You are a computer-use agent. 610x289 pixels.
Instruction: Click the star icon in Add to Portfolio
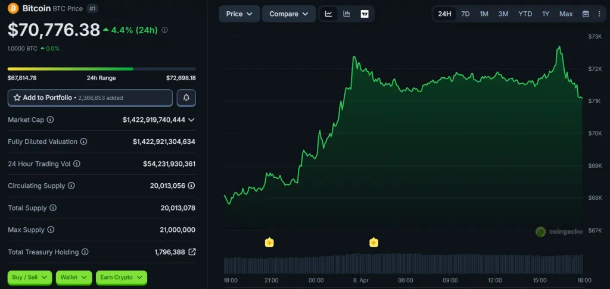click(17, 98)
